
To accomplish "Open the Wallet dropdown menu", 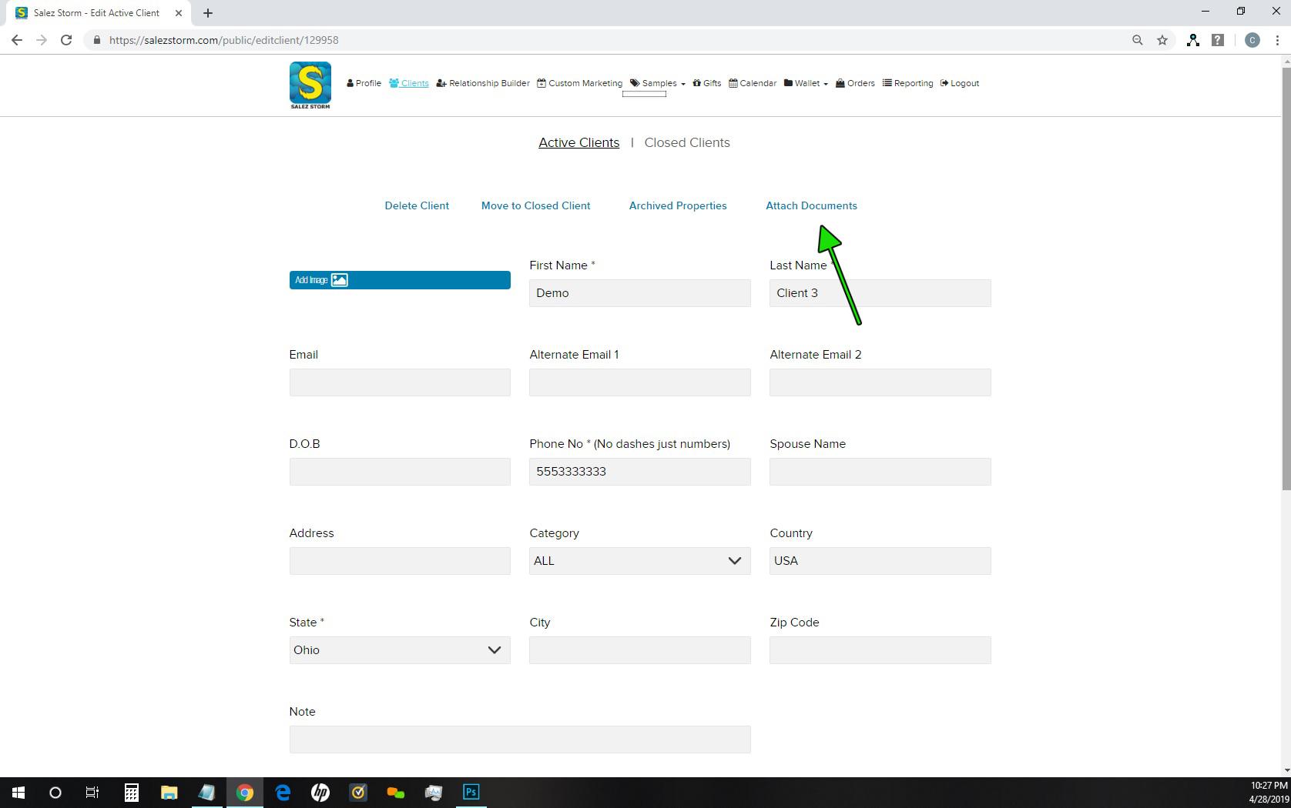I will coord(806,83).
